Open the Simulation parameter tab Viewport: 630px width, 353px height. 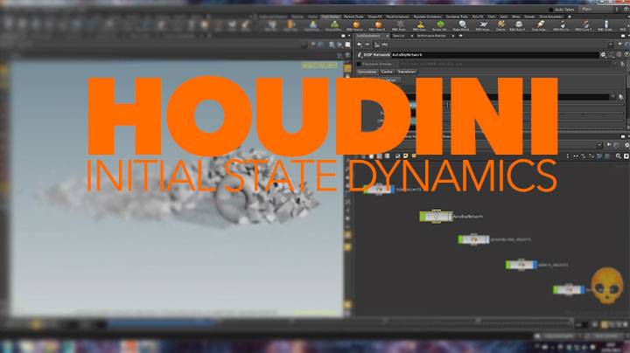click(x=367, y=72)
